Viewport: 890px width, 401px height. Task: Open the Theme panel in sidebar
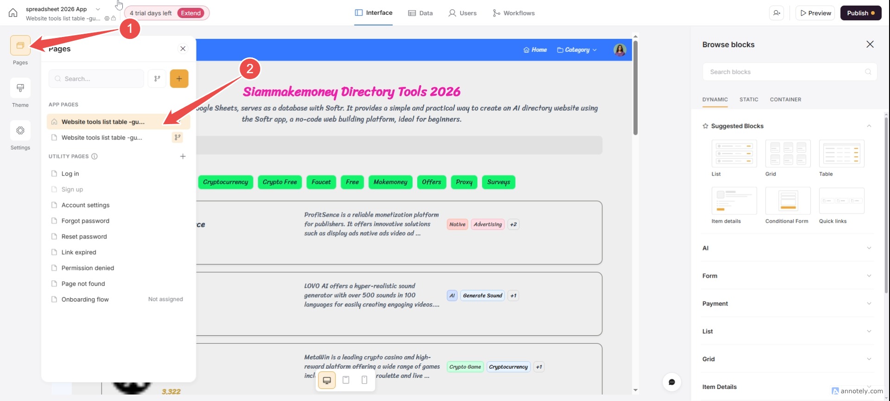pyautogui.click(x=20, y=88)
